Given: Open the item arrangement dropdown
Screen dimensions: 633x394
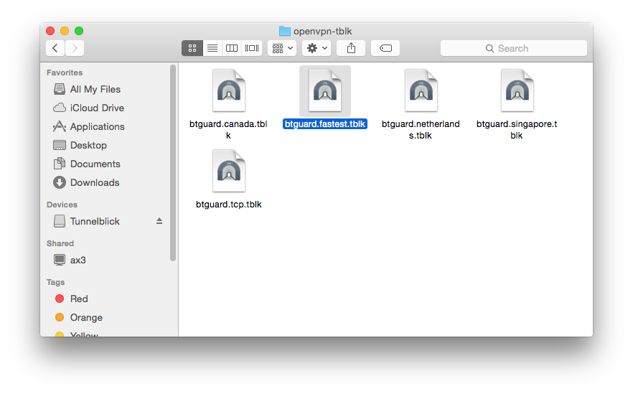Looking at the screenshot, I should click(x=281, y=48).
